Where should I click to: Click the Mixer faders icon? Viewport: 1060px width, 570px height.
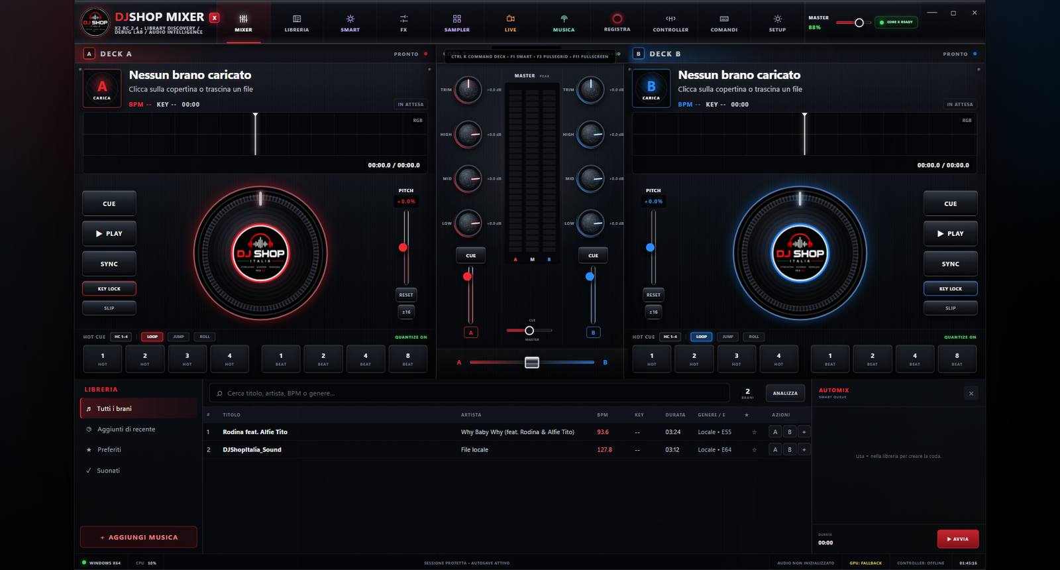click(243, 19)
